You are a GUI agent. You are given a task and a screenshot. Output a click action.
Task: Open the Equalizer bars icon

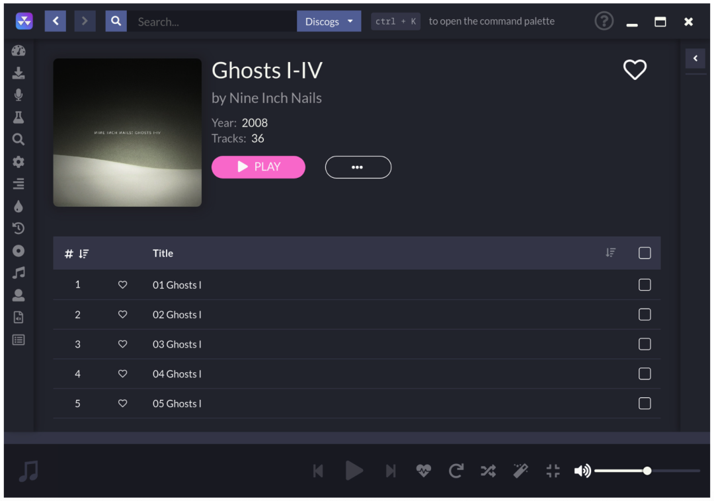(19, 184)
